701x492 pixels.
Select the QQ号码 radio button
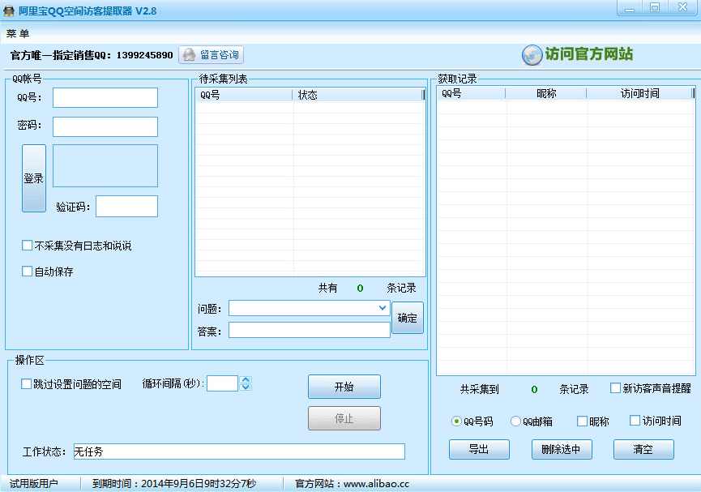point(455,421)
